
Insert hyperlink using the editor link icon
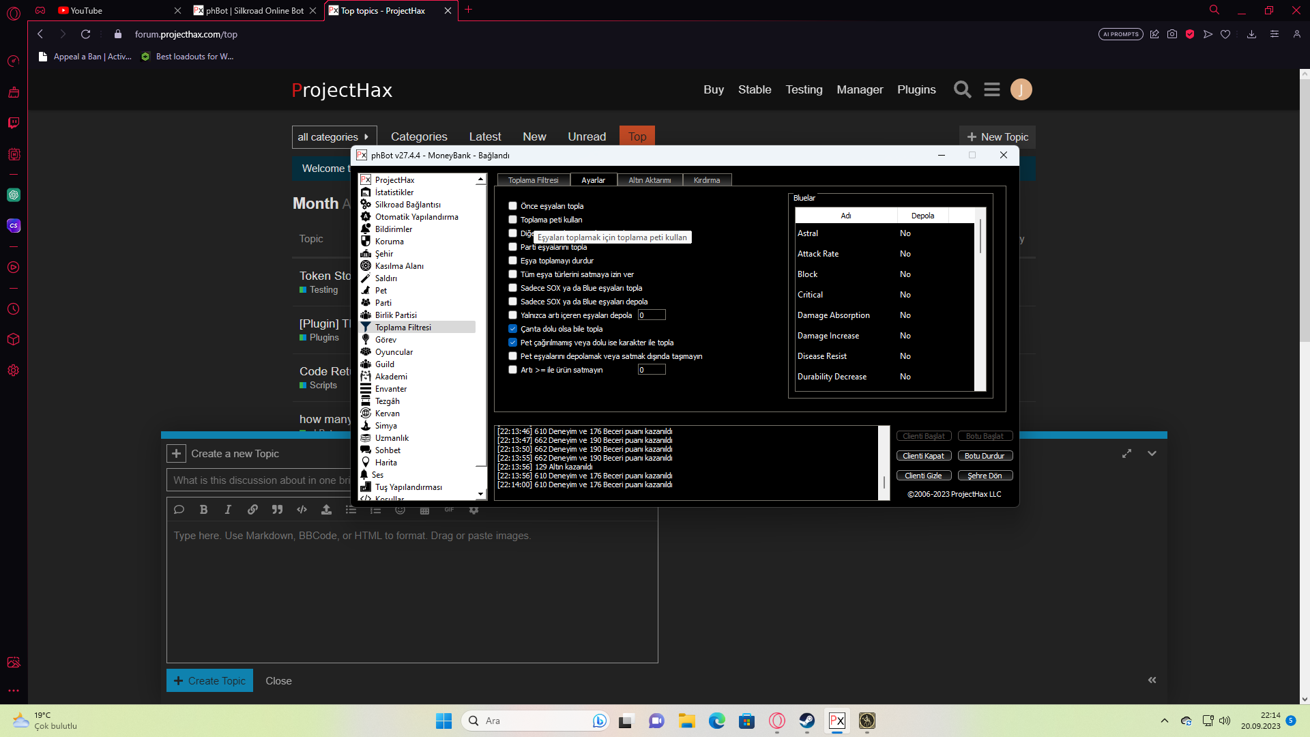(252, 510)
